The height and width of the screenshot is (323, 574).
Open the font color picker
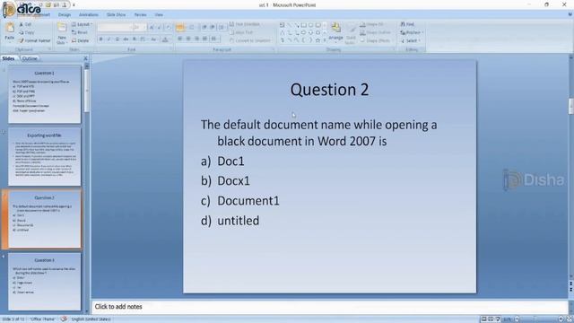tap(165, 39)
